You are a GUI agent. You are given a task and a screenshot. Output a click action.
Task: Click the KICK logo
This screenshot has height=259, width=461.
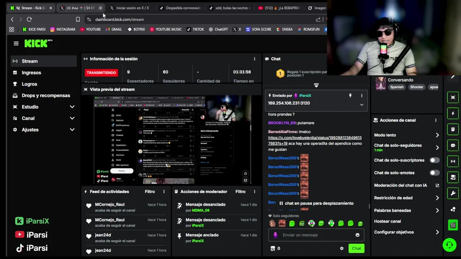coord(38,43)
